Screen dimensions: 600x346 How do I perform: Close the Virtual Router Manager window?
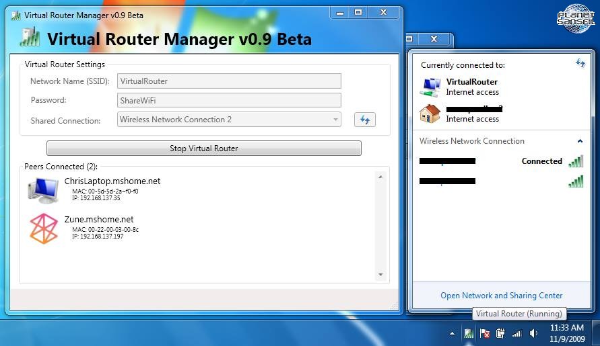(383, 13)
